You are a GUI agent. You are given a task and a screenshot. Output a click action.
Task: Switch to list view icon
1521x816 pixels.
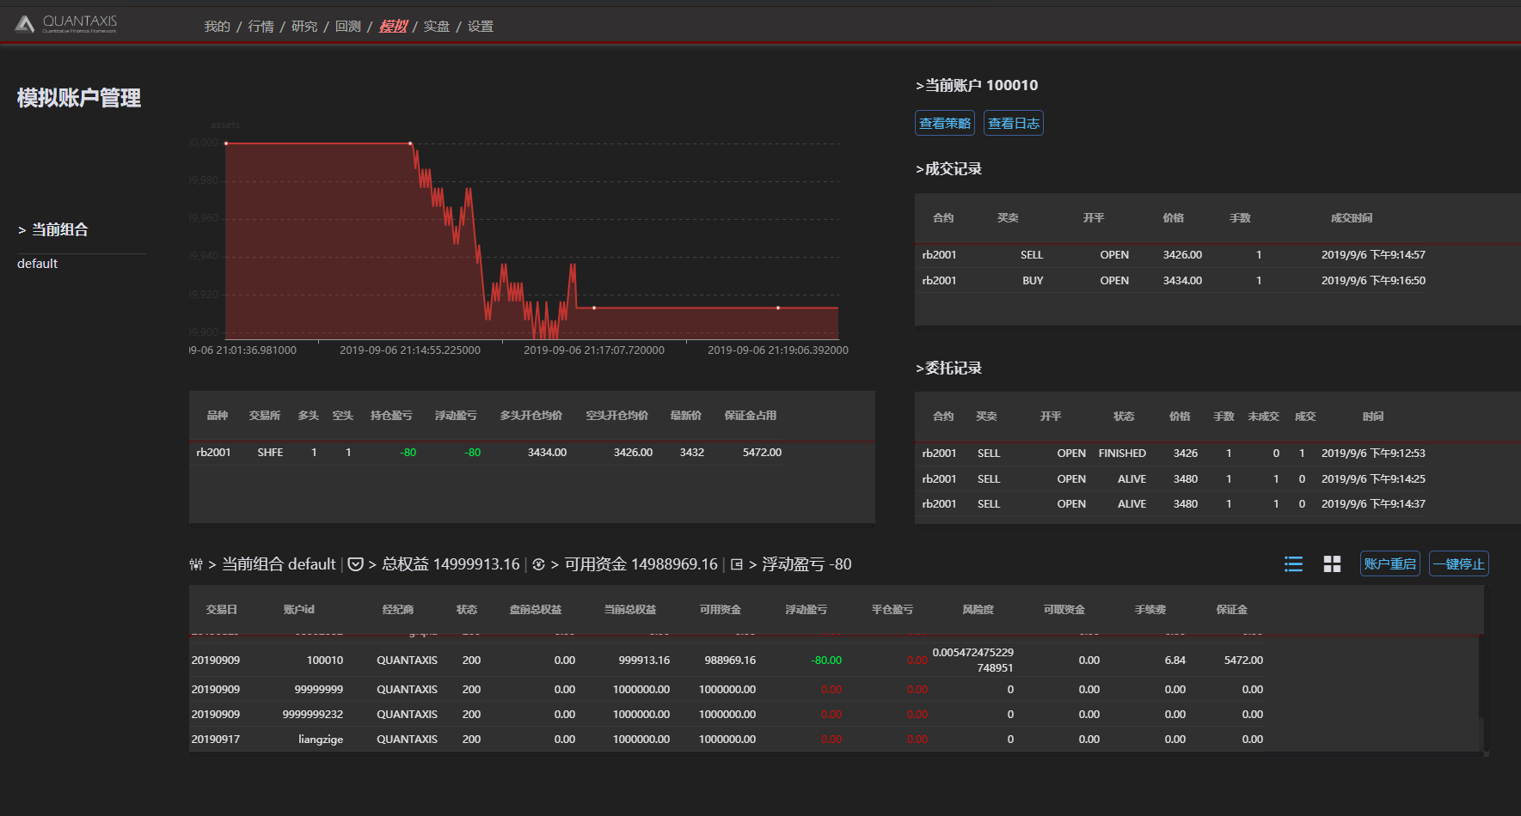coord(1293,563)
